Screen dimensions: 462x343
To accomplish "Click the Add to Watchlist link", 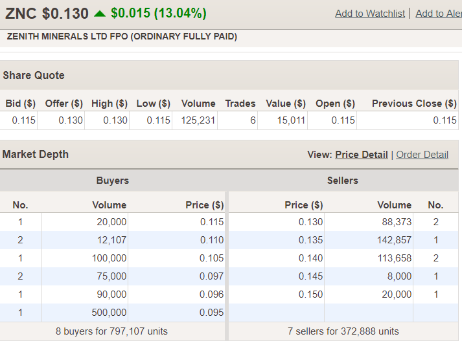I will pos(370,14).
